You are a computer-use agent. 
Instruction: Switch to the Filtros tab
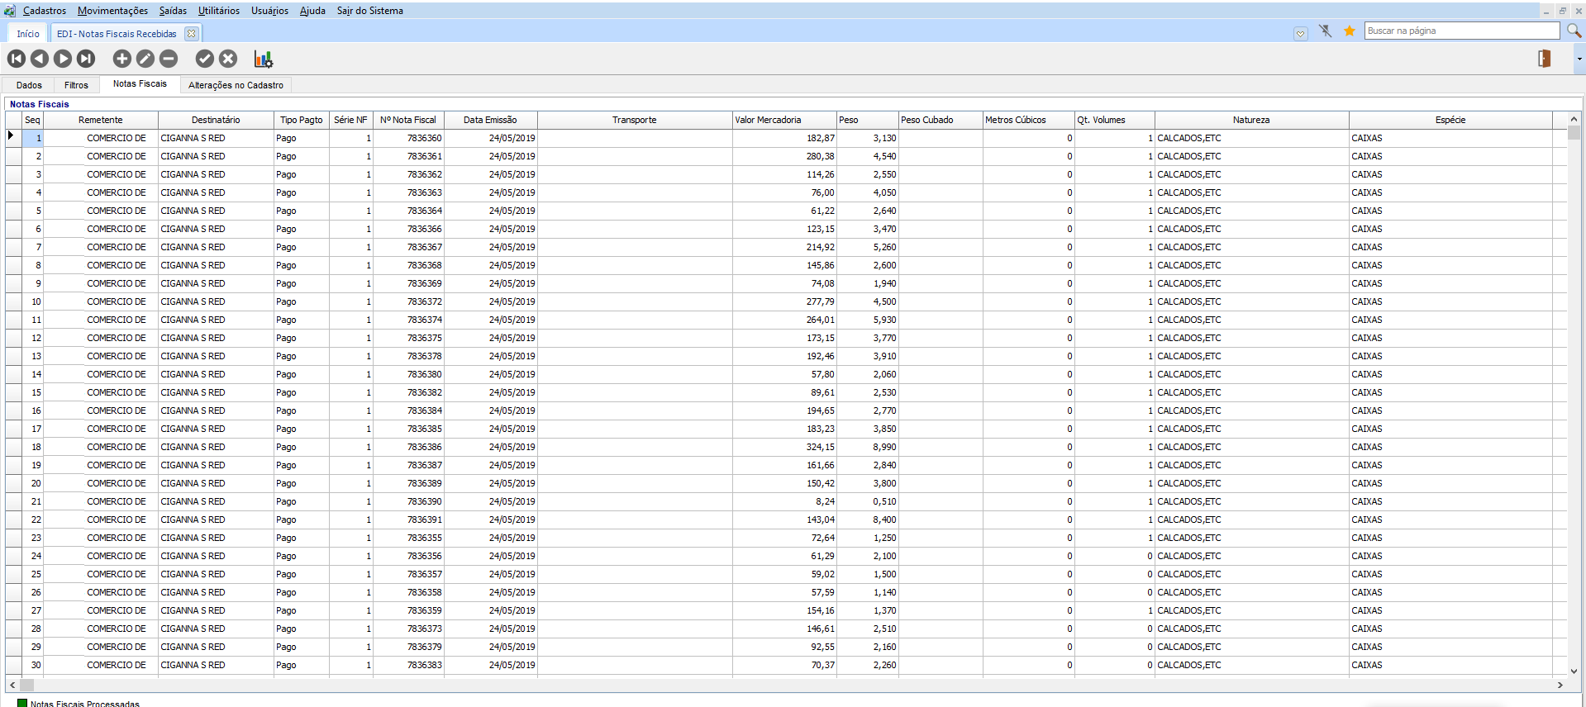[x=76, y=85]
